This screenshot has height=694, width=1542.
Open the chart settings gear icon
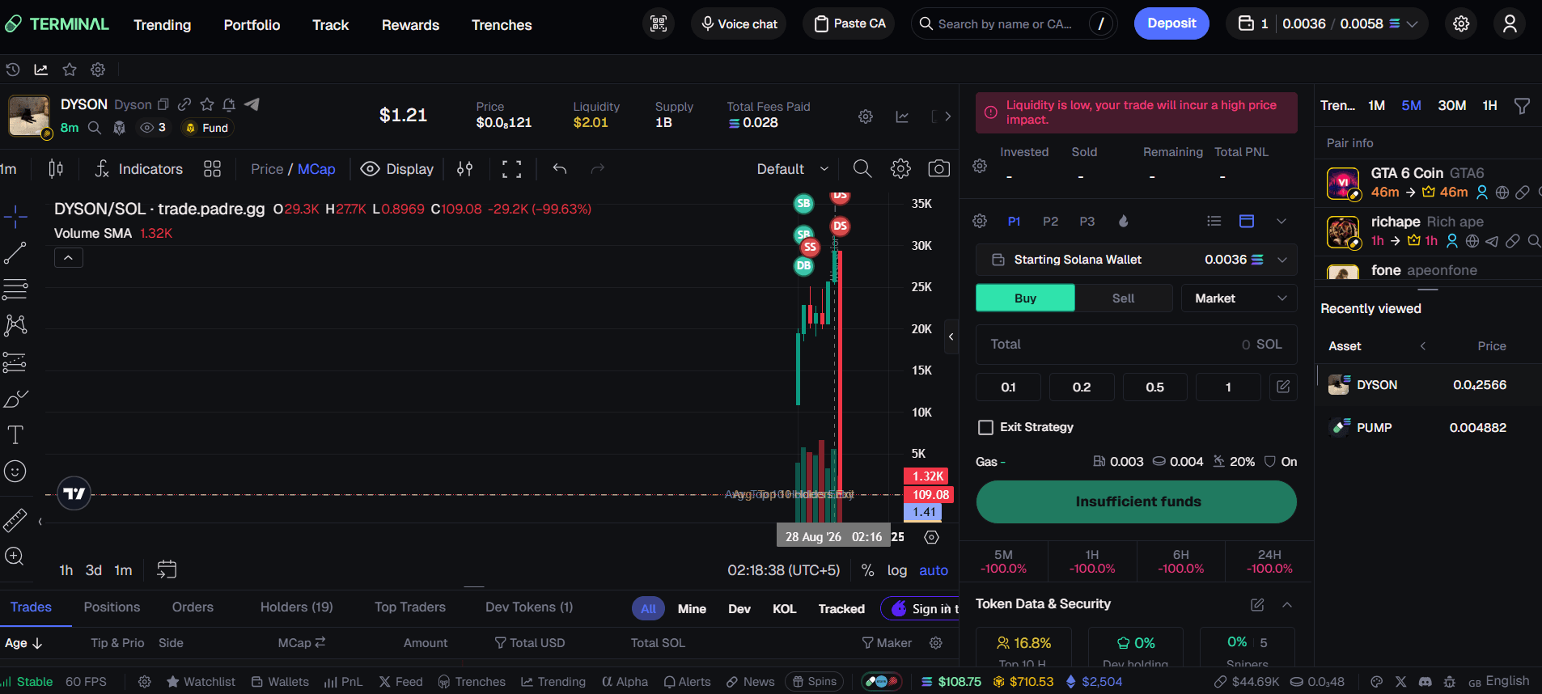click(900, 168)
